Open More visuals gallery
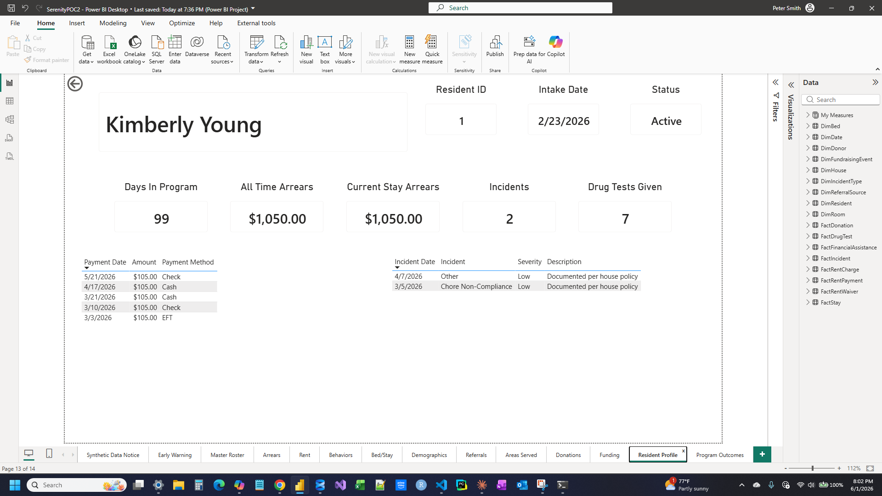 click(345, 50)
